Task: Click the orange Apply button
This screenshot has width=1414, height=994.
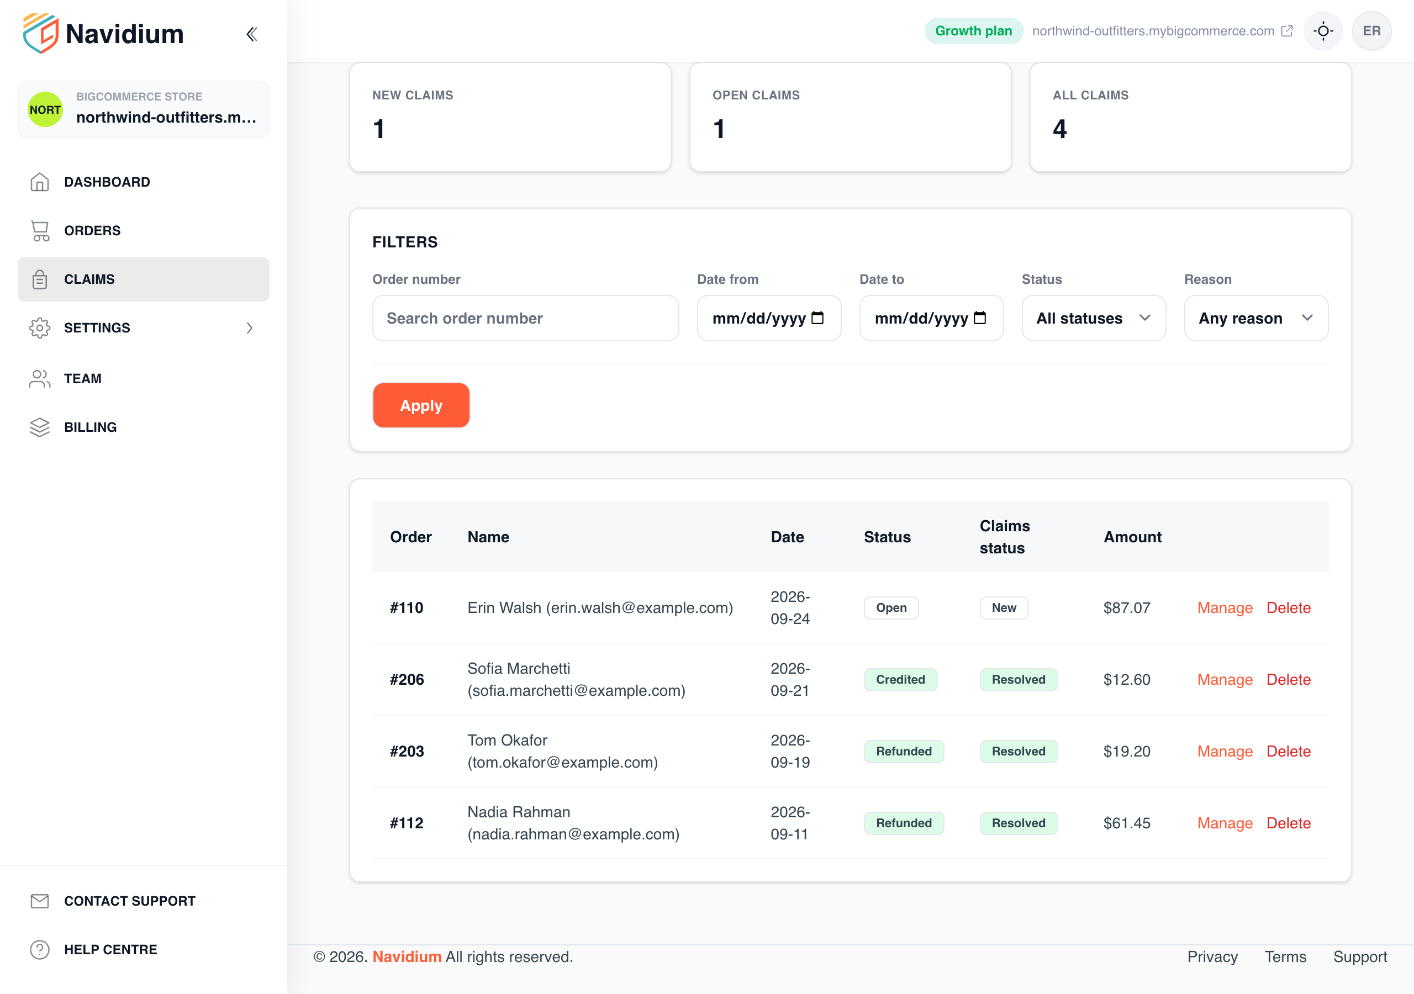Action: click(x=421, y=405)
